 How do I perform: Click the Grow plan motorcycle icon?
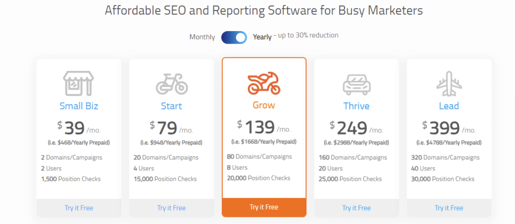pos(264,83)
